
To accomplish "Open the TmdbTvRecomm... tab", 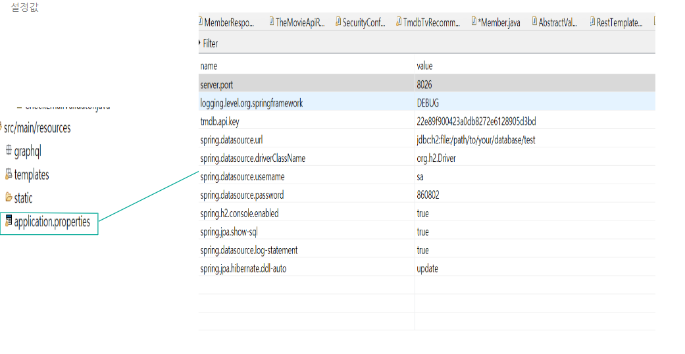I will (x=428, y=22).
